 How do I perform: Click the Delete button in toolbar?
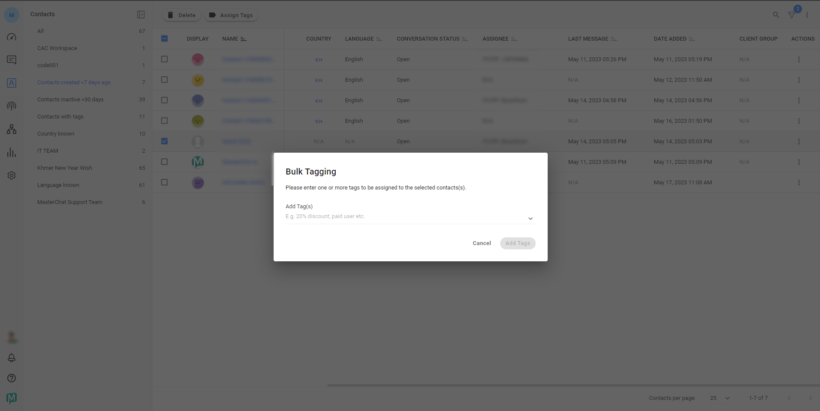pos(182,15)
